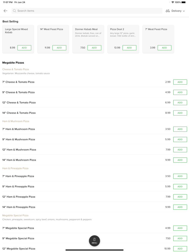Add 9" Megabite Special Pizza
Viewport: 189px width, 252px height.
(180, 238)
